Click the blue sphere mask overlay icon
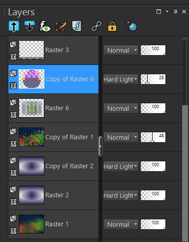The height and width of the screenshot is (242, 189). [x=132, y=26]
